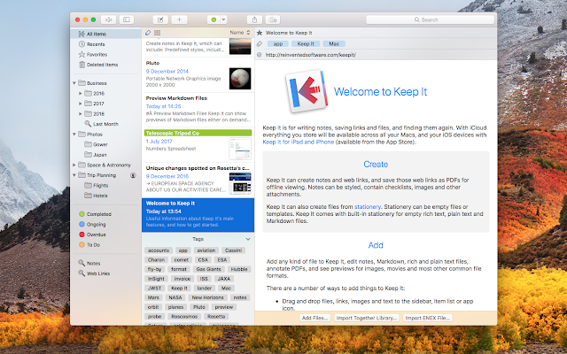Click the Mac tag in the note header

point(334,43)
